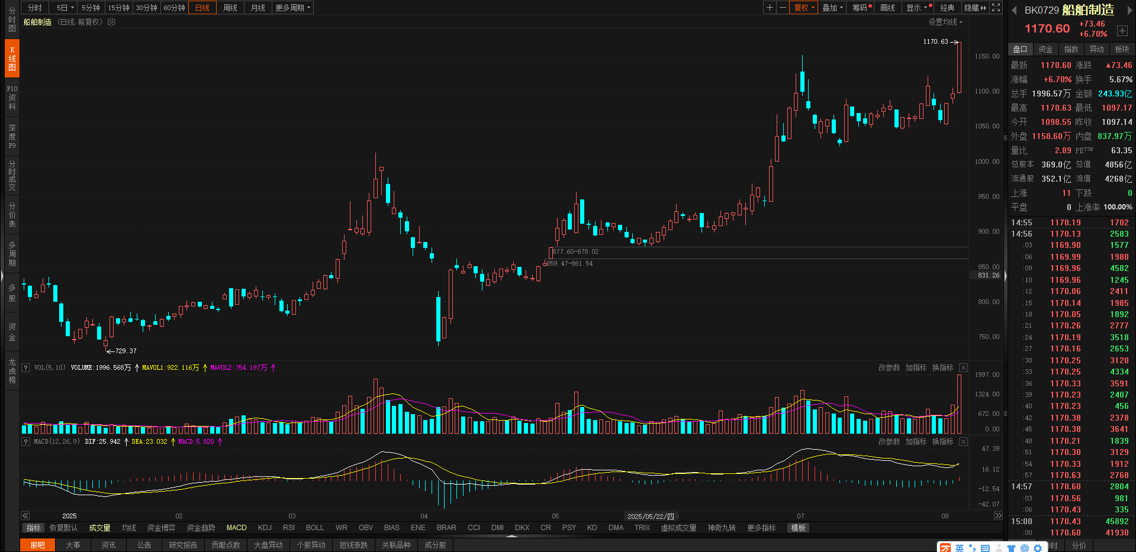Click 改参数 in the MACD panel
Image resolution: width=1136 pixels, height=552 pixels.
tap(889, 442)
